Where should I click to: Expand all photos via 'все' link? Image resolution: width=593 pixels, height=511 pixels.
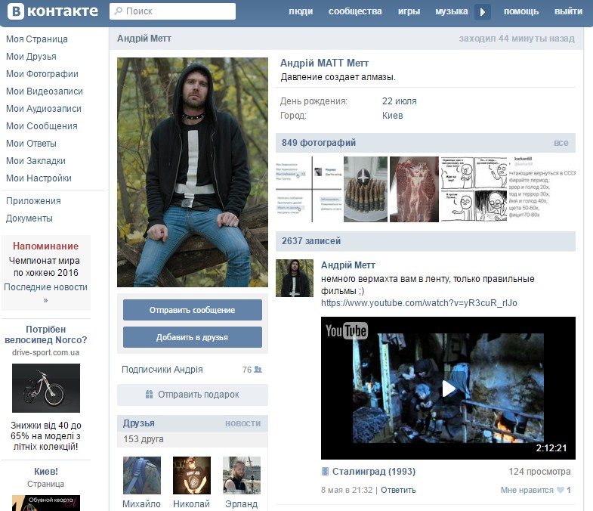(x=561, y=143)
